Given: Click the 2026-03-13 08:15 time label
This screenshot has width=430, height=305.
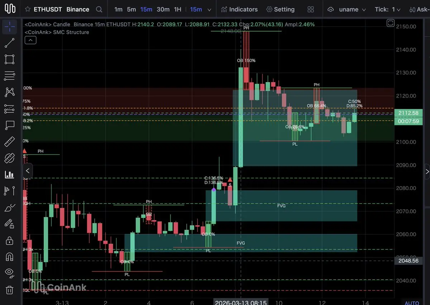Looking at the screenshot, I should click(x=240, y=302).
